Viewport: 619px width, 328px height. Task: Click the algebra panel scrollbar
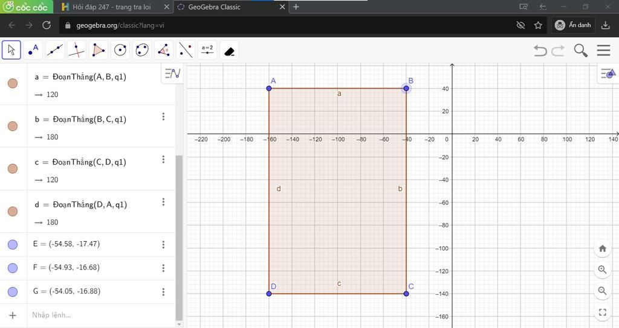click(x=179, y=236)
